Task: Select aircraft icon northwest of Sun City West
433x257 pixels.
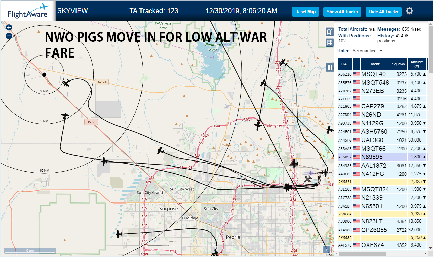Action: coord(161,150)
